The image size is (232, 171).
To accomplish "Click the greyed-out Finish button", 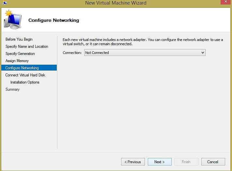I will tap(186, 162).
